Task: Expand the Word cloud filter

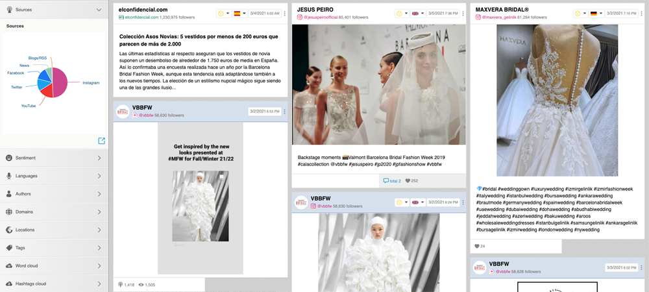Action: click(99, 265)
